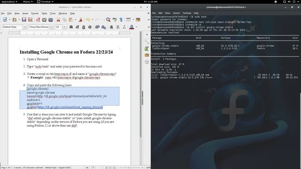Open the Writer Format menu
Screen dimensions: 301x169
coord(34,14)
